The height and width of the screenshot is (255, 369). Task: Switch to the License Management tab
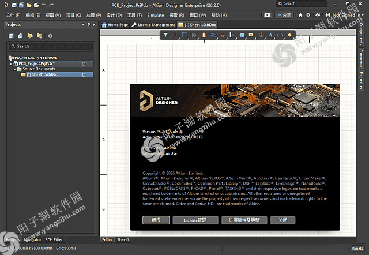coord(153,25)
